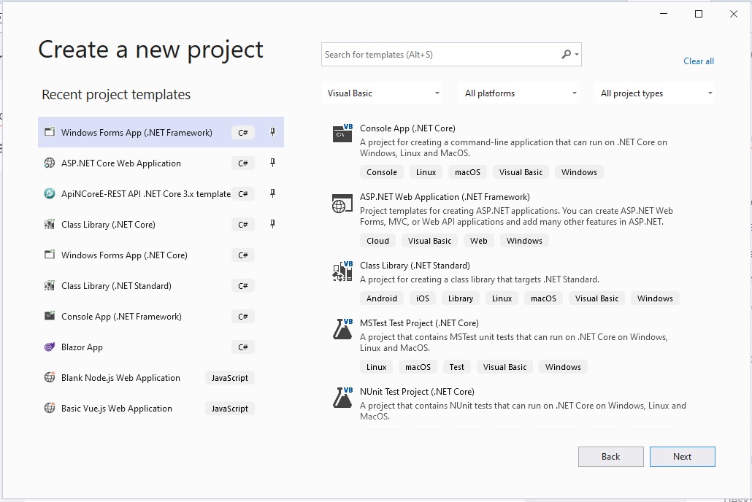Select Class Library (.NET Standard) VB title
This screenshot has width=752, height=502.
pyautogui.click(x=415, y=265)
